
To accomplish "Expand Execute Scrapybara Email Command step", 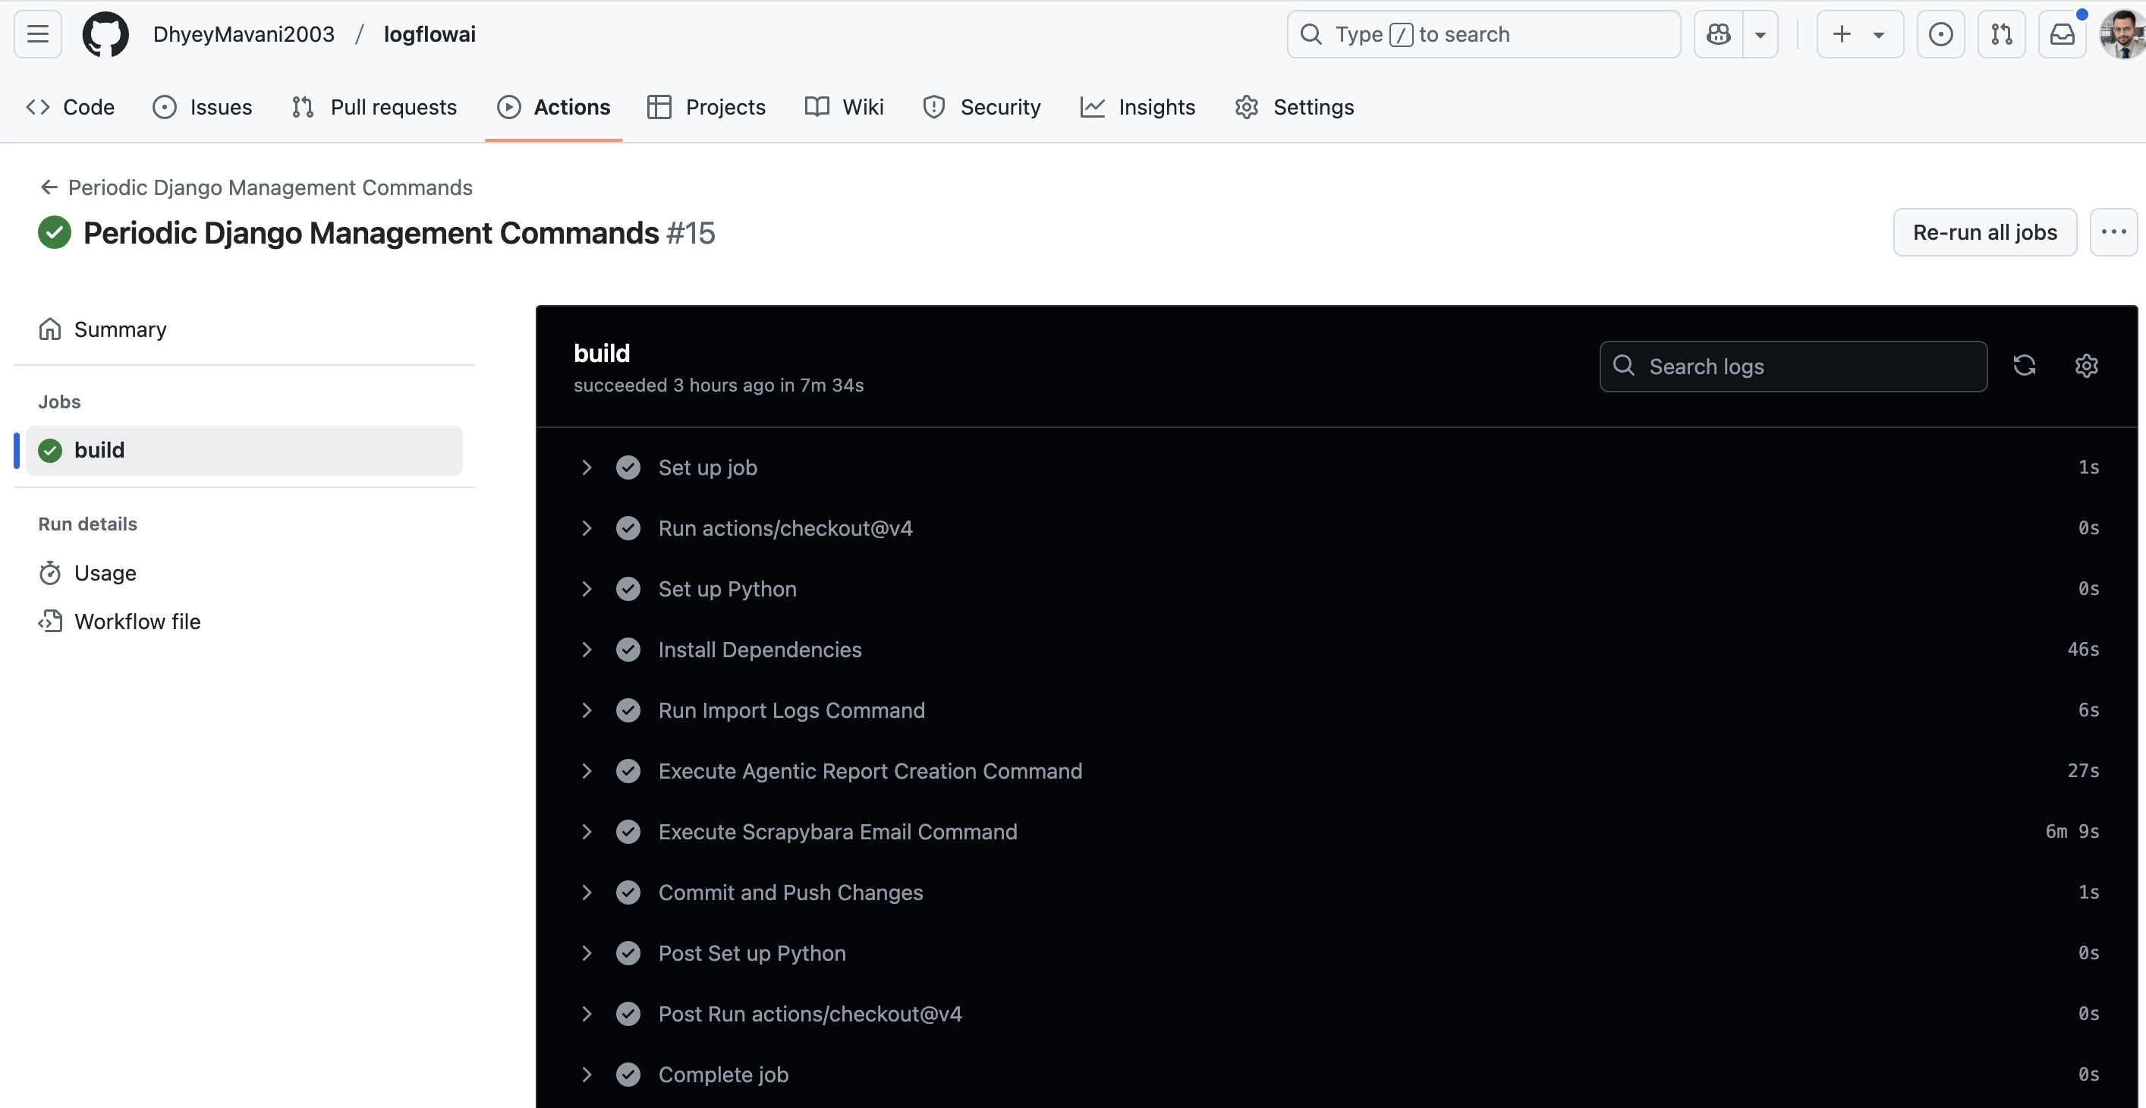I will coord(587,832).
